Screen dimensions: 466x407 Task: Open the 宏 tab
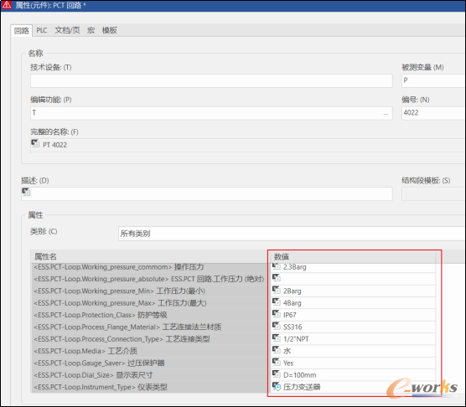click(91, 30)
